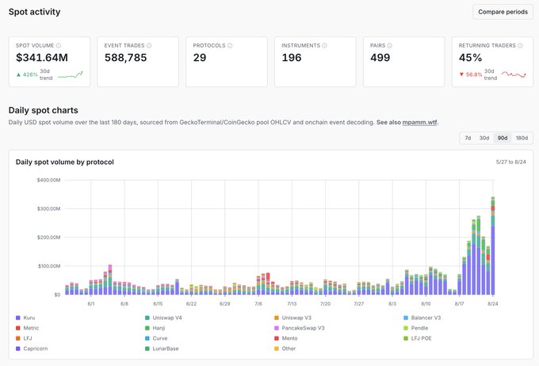
Task: Click the 499 pairs value
Action: click(x=380, y=57)
